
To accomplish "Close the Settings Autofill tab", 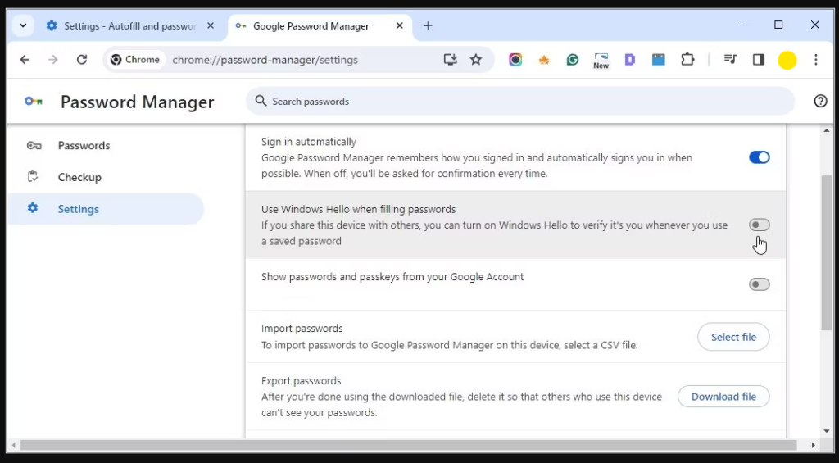I will pos(211,25).
